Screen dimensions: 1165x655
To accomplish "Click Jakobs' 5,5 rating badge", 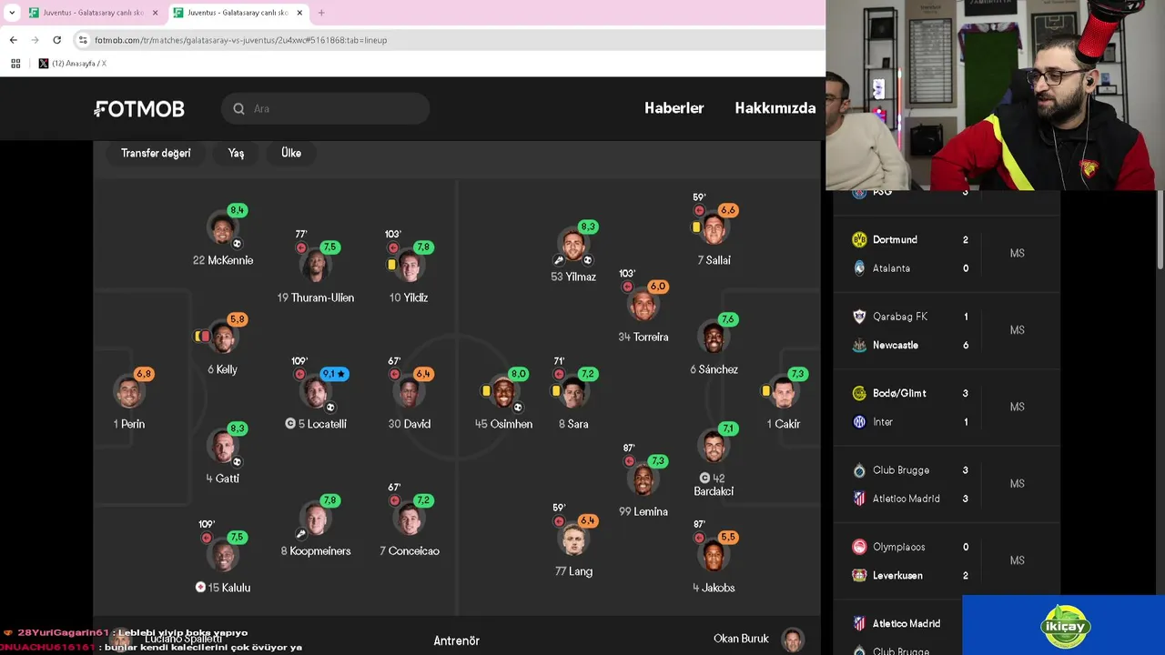I will (x=727, y=538).
